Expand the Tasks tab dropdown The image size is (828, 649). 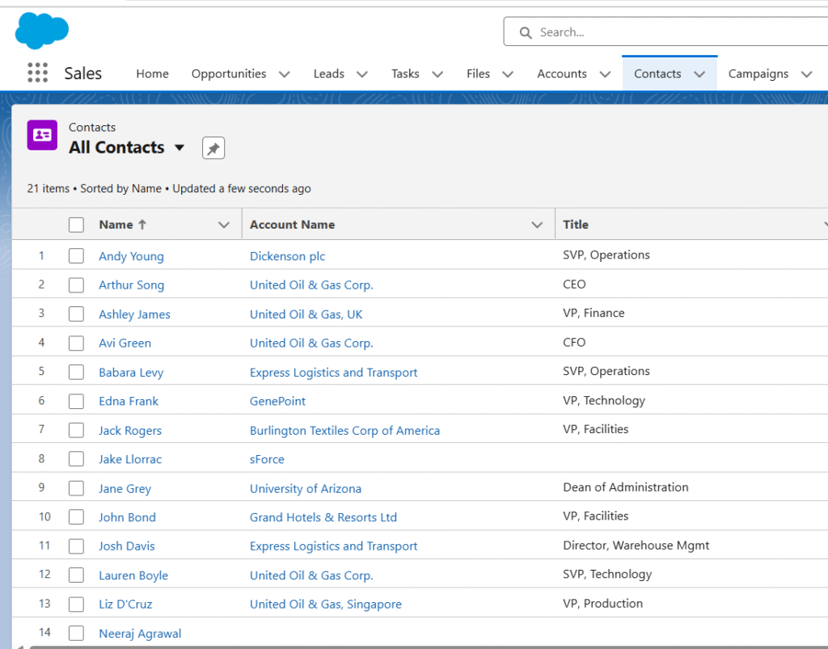[x=437, y=74]
